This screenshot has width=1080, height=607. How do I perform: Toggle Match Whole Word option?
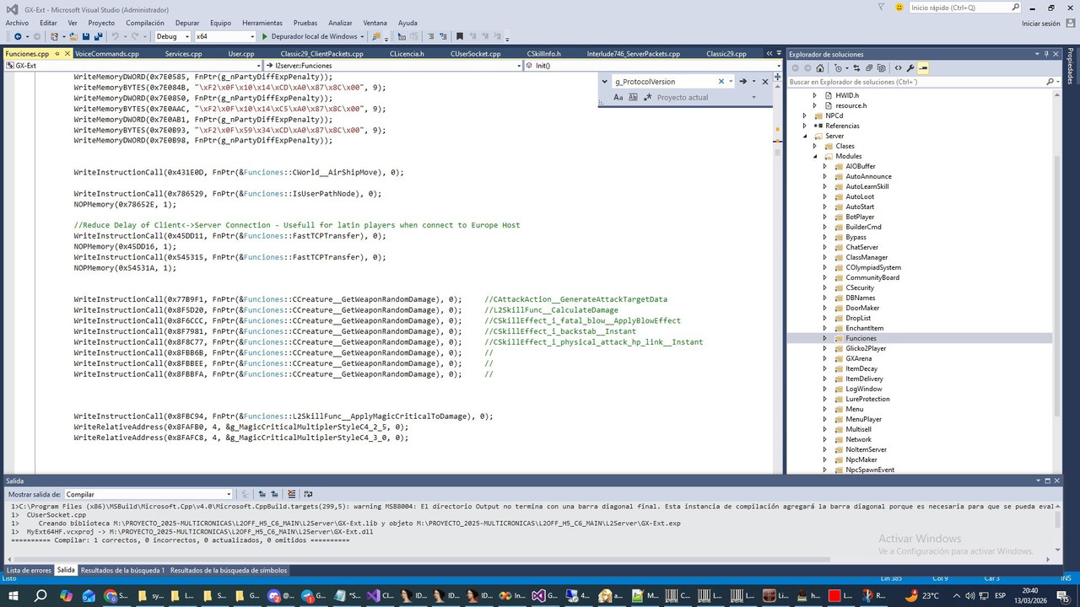[x=633, y=97]
